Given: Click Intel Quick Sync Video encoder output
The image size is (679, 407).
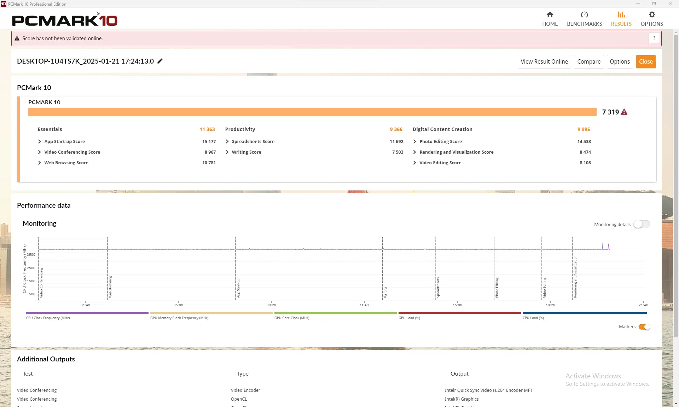Looking at the screenshot, I should click(x=488, y=390).
